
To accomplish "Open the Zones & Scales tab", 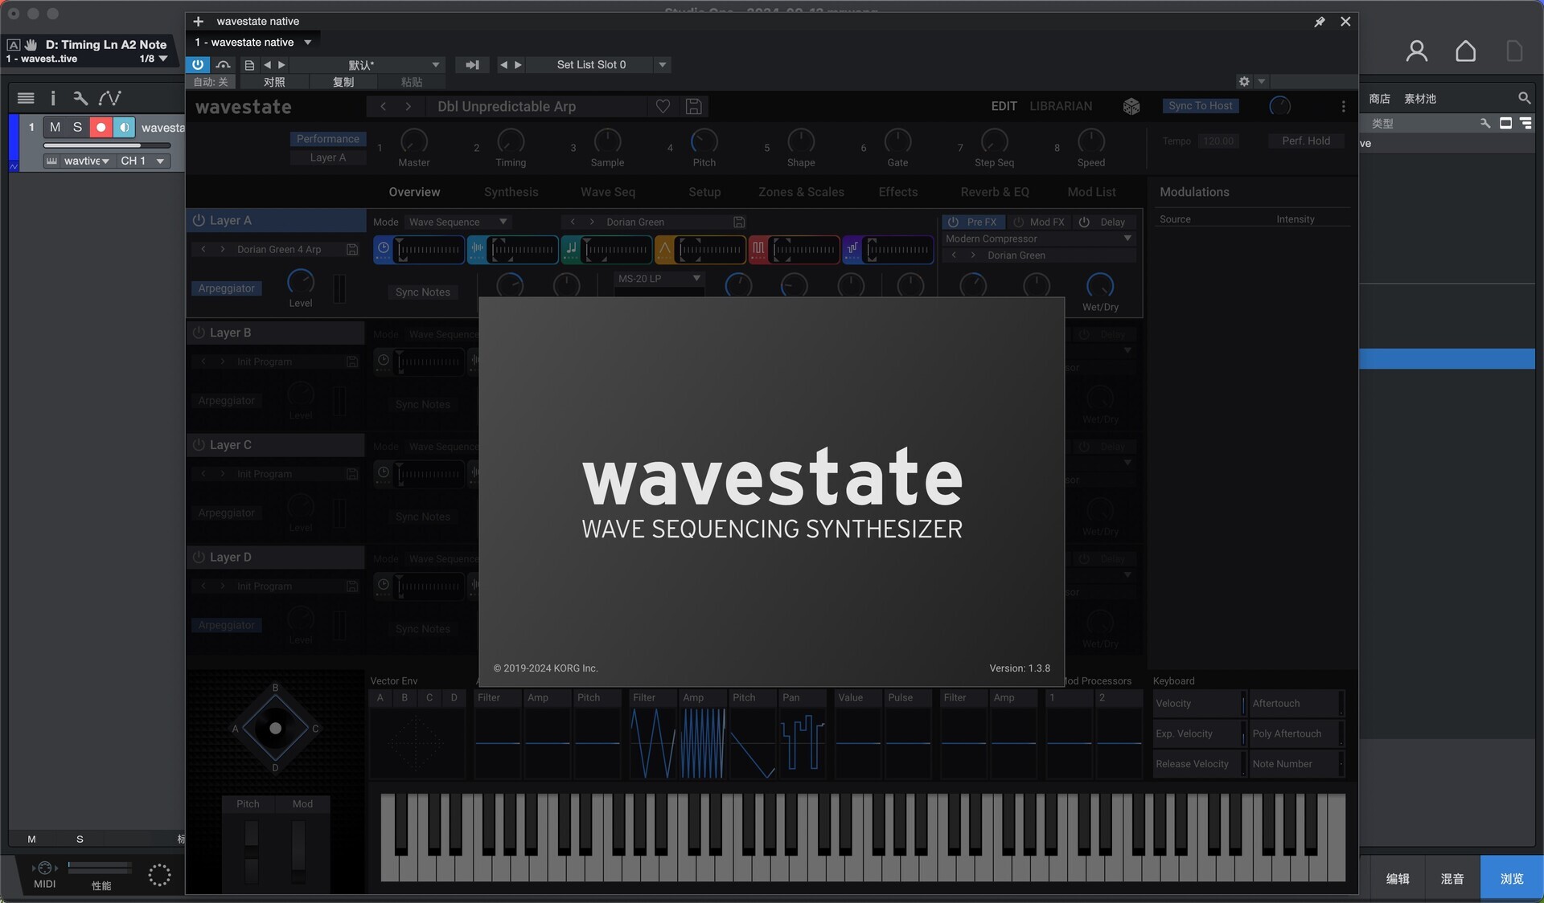I will coord(801,192).
